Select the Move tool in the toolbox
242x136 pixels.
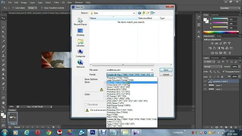(x=3, y=18)
